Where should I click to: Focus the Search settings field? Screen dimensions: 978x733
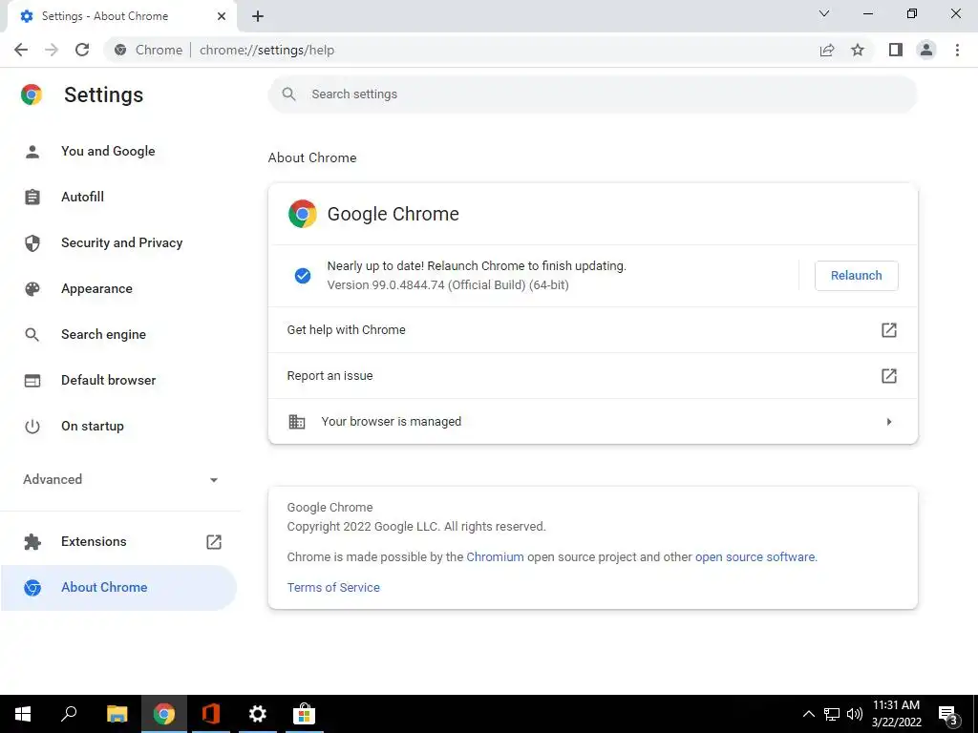(592, 94)
